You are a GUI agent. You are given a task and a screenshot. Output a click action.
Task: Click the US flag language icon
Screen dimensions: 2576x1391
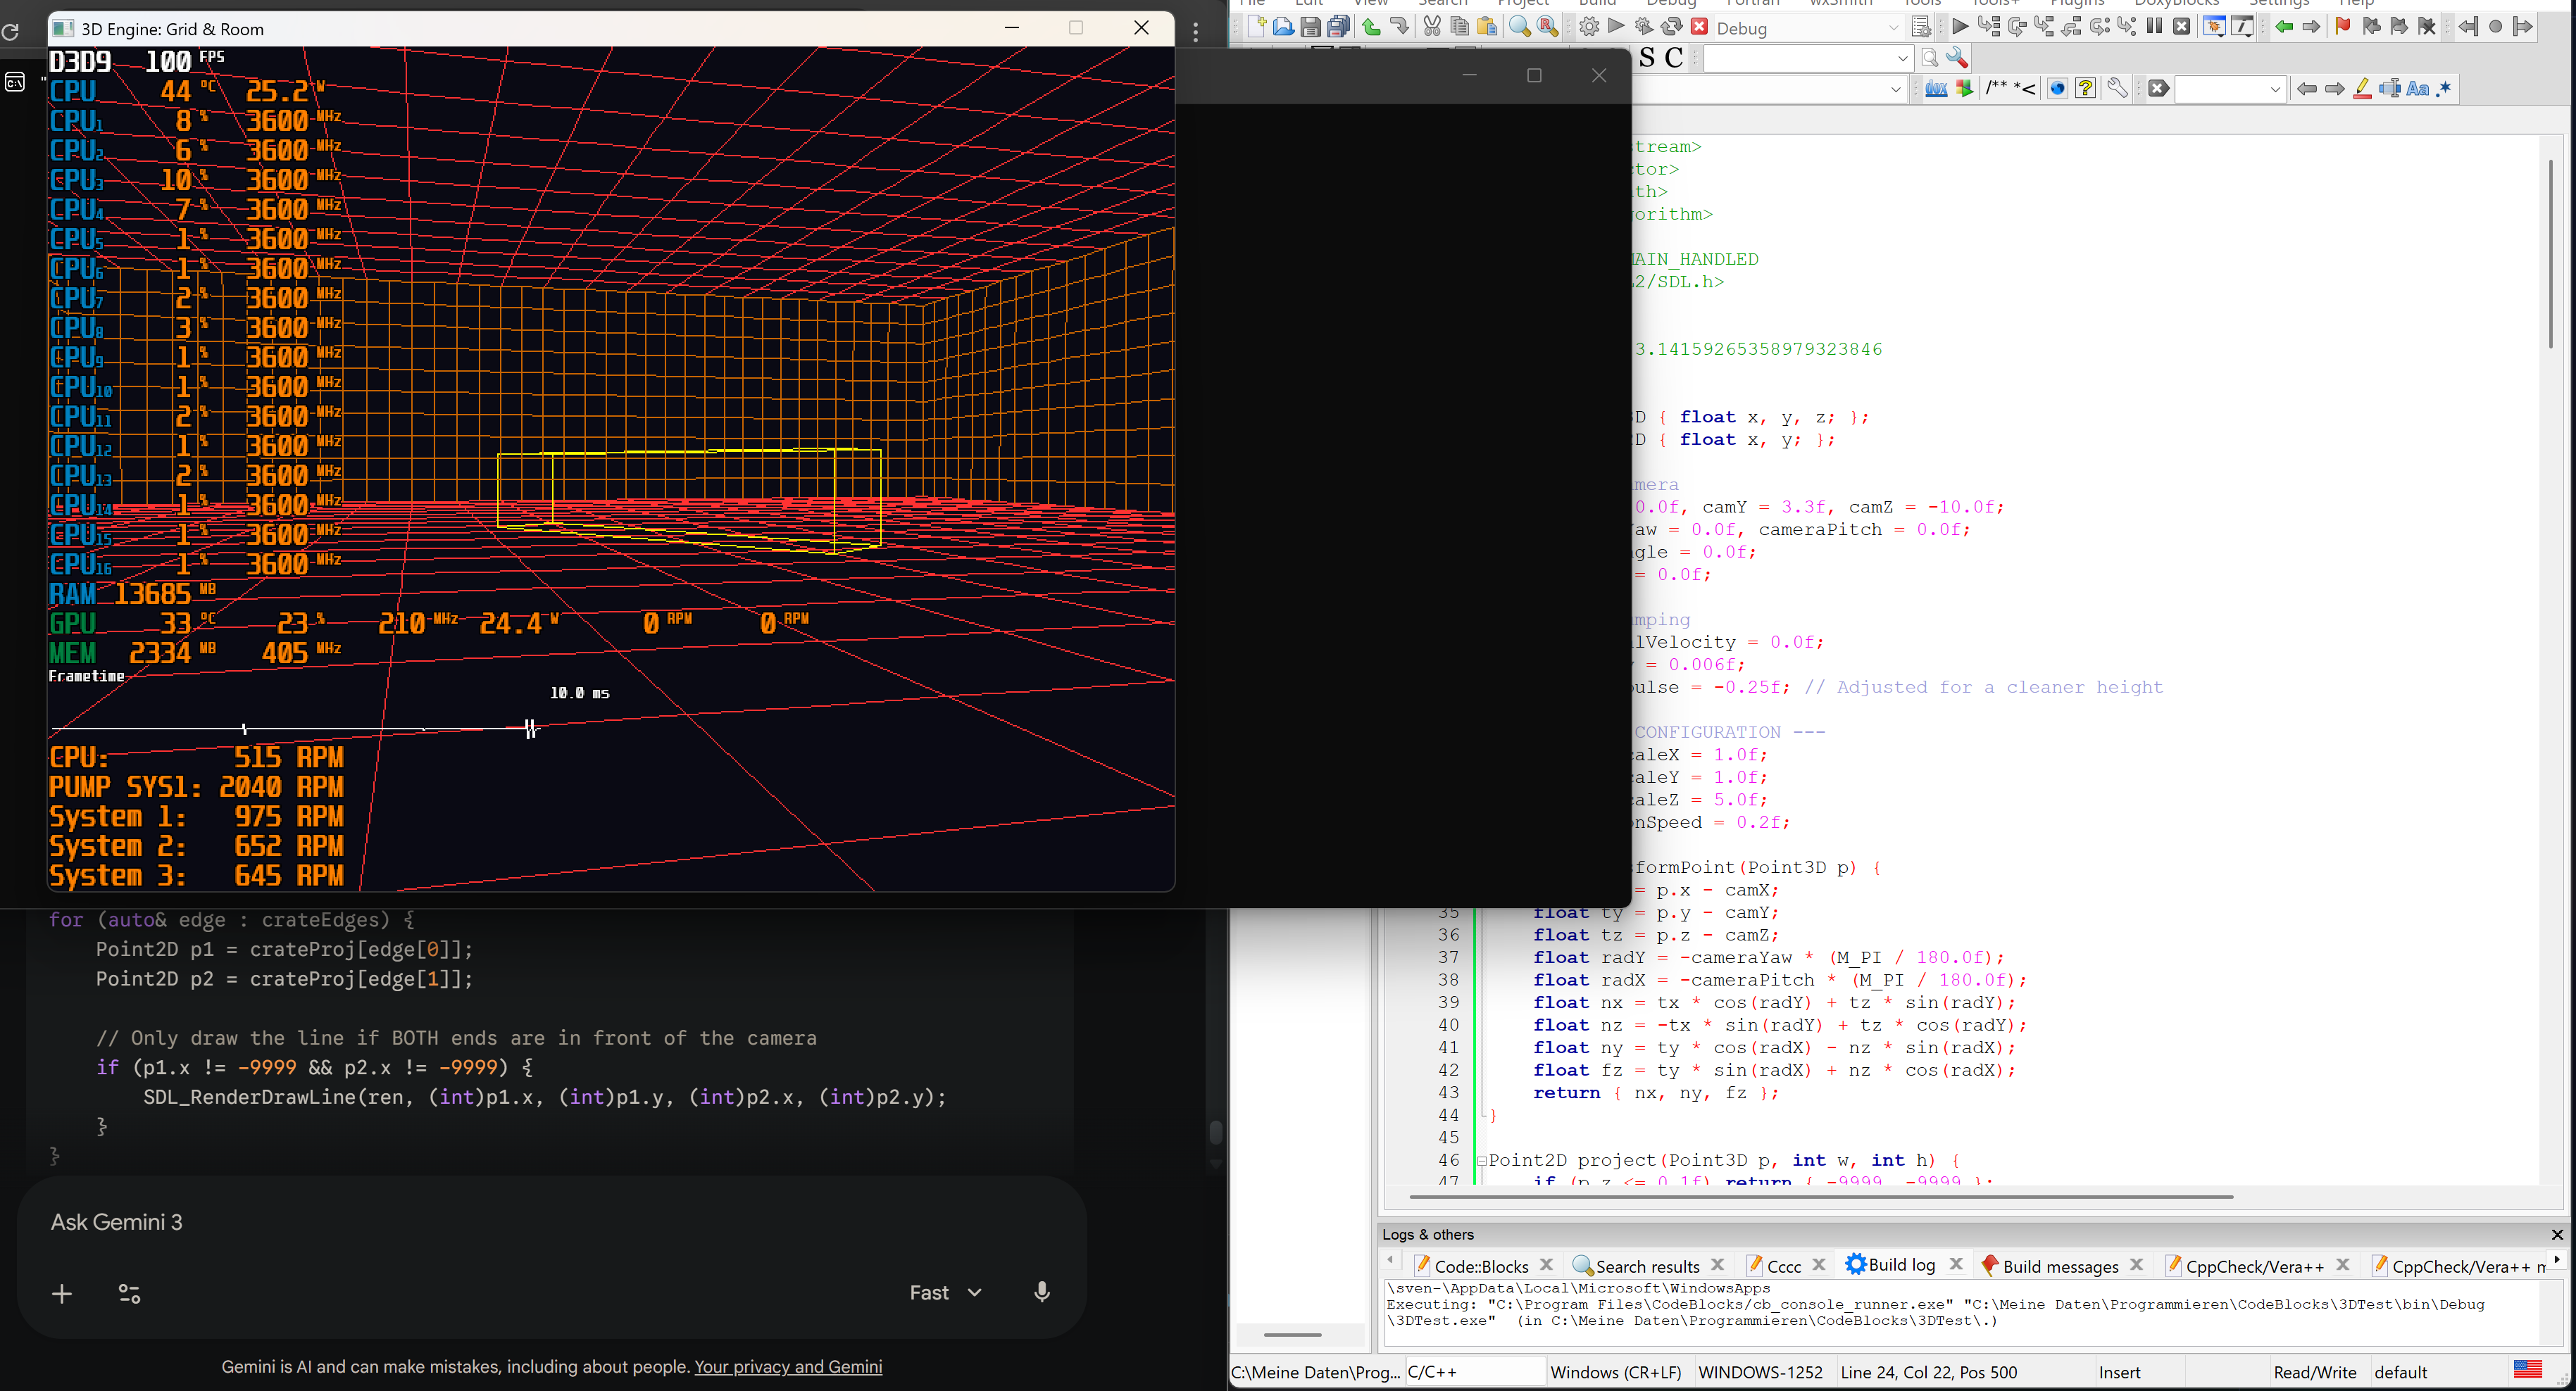tap(2527, 1369)
